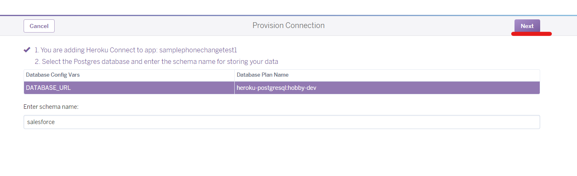Click the step 1 number '1.'
Image resolution: width=577 pixels, height=176 pixels.
coord(36,50)
